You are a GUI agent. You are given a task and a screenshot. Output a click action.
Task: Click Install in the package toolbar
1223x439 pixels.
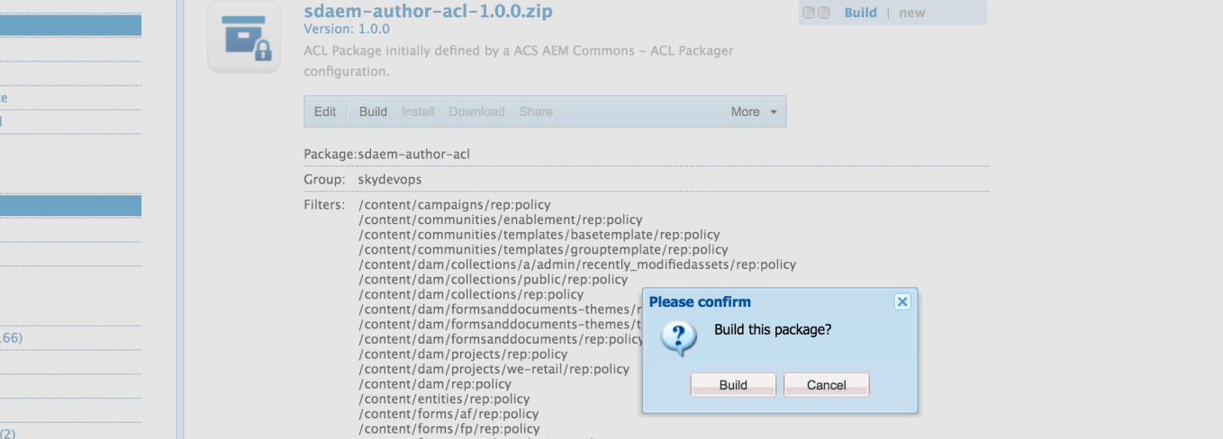pyautogui.click(x=418, y=112)
